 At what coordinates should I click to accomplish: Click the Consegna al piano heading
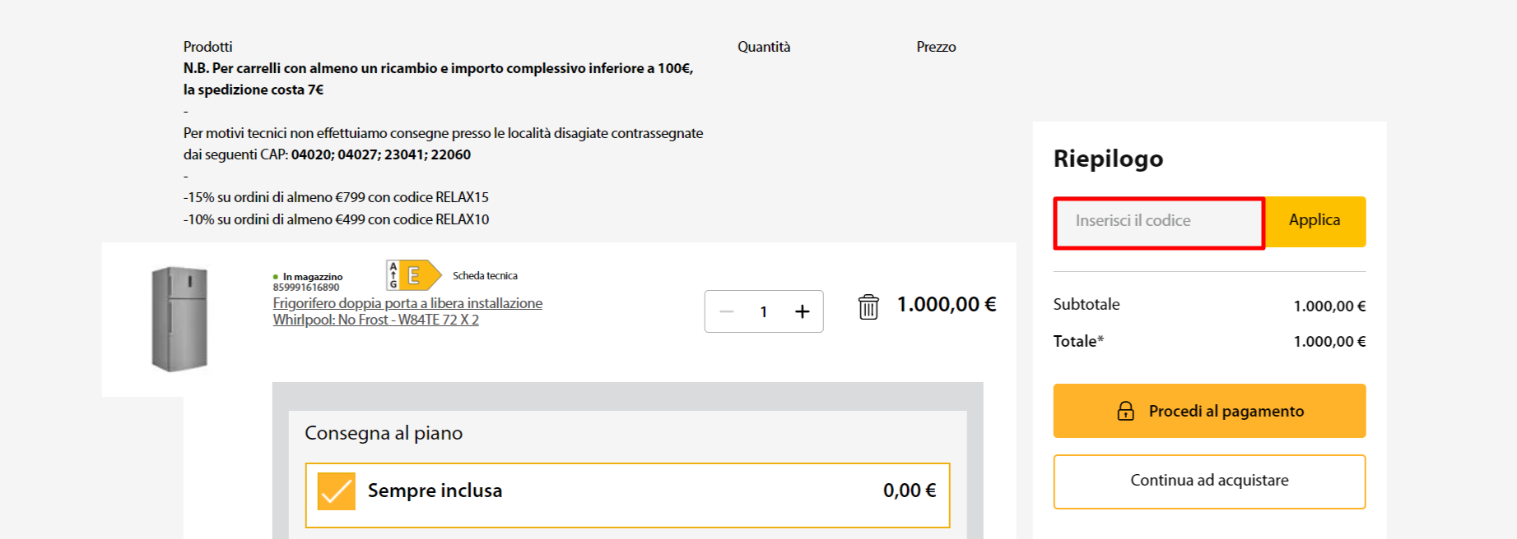pos(384,433)
